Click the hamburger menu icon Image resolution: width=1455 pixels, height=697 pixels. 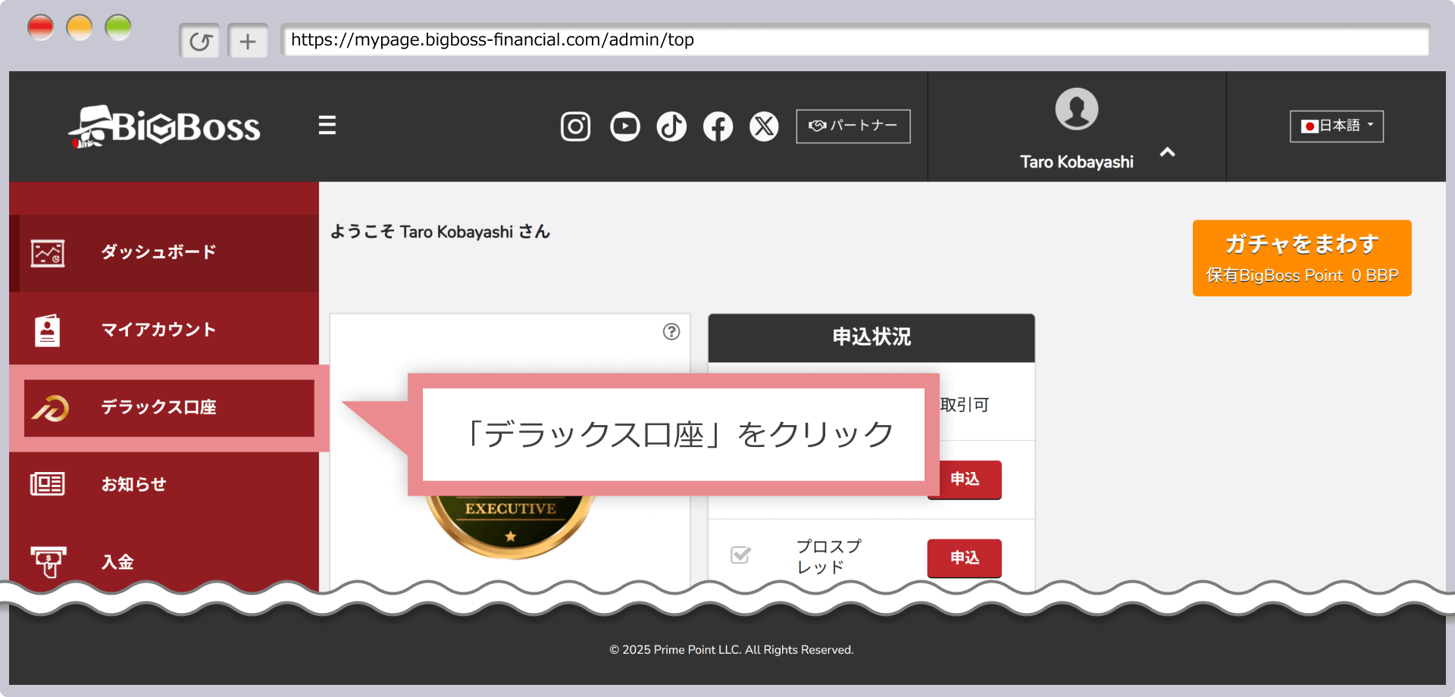click(327, 125)
